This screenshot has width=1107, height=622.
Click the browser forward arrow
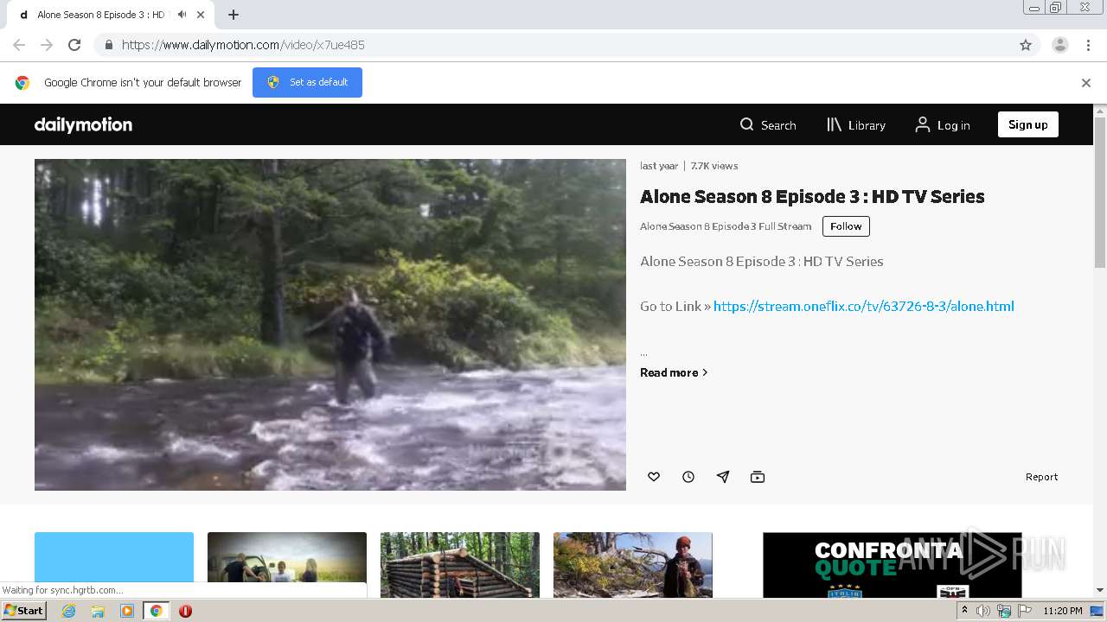coord(47,45)
